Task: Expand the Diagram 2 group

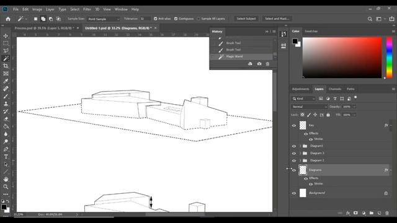Action: (x=300, y=160)
